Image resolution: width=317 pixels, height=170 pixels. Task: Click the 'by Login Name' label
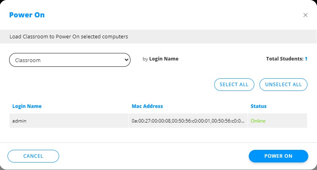(x=161, y=59)
